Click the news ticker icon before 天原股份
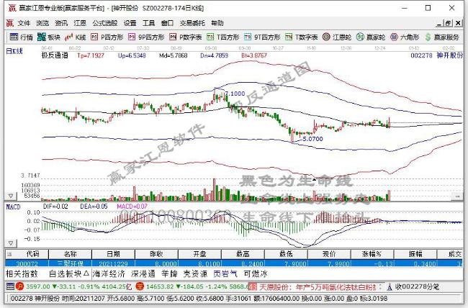 pos(253,287)
